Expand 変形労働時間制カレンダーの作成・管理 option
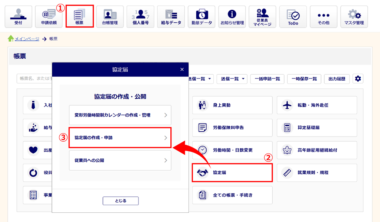Screen dimensions: 380x222 (x=120, y=115)
